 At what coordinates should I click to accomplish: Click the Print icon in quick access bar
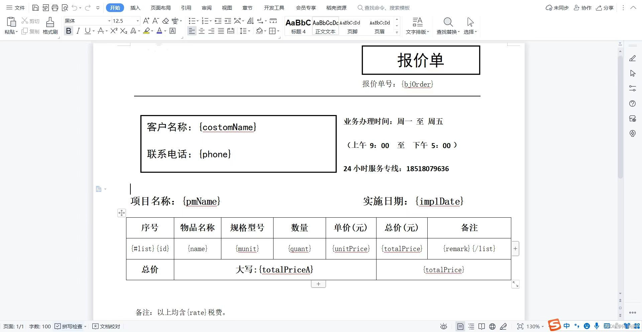pos(55,8)
